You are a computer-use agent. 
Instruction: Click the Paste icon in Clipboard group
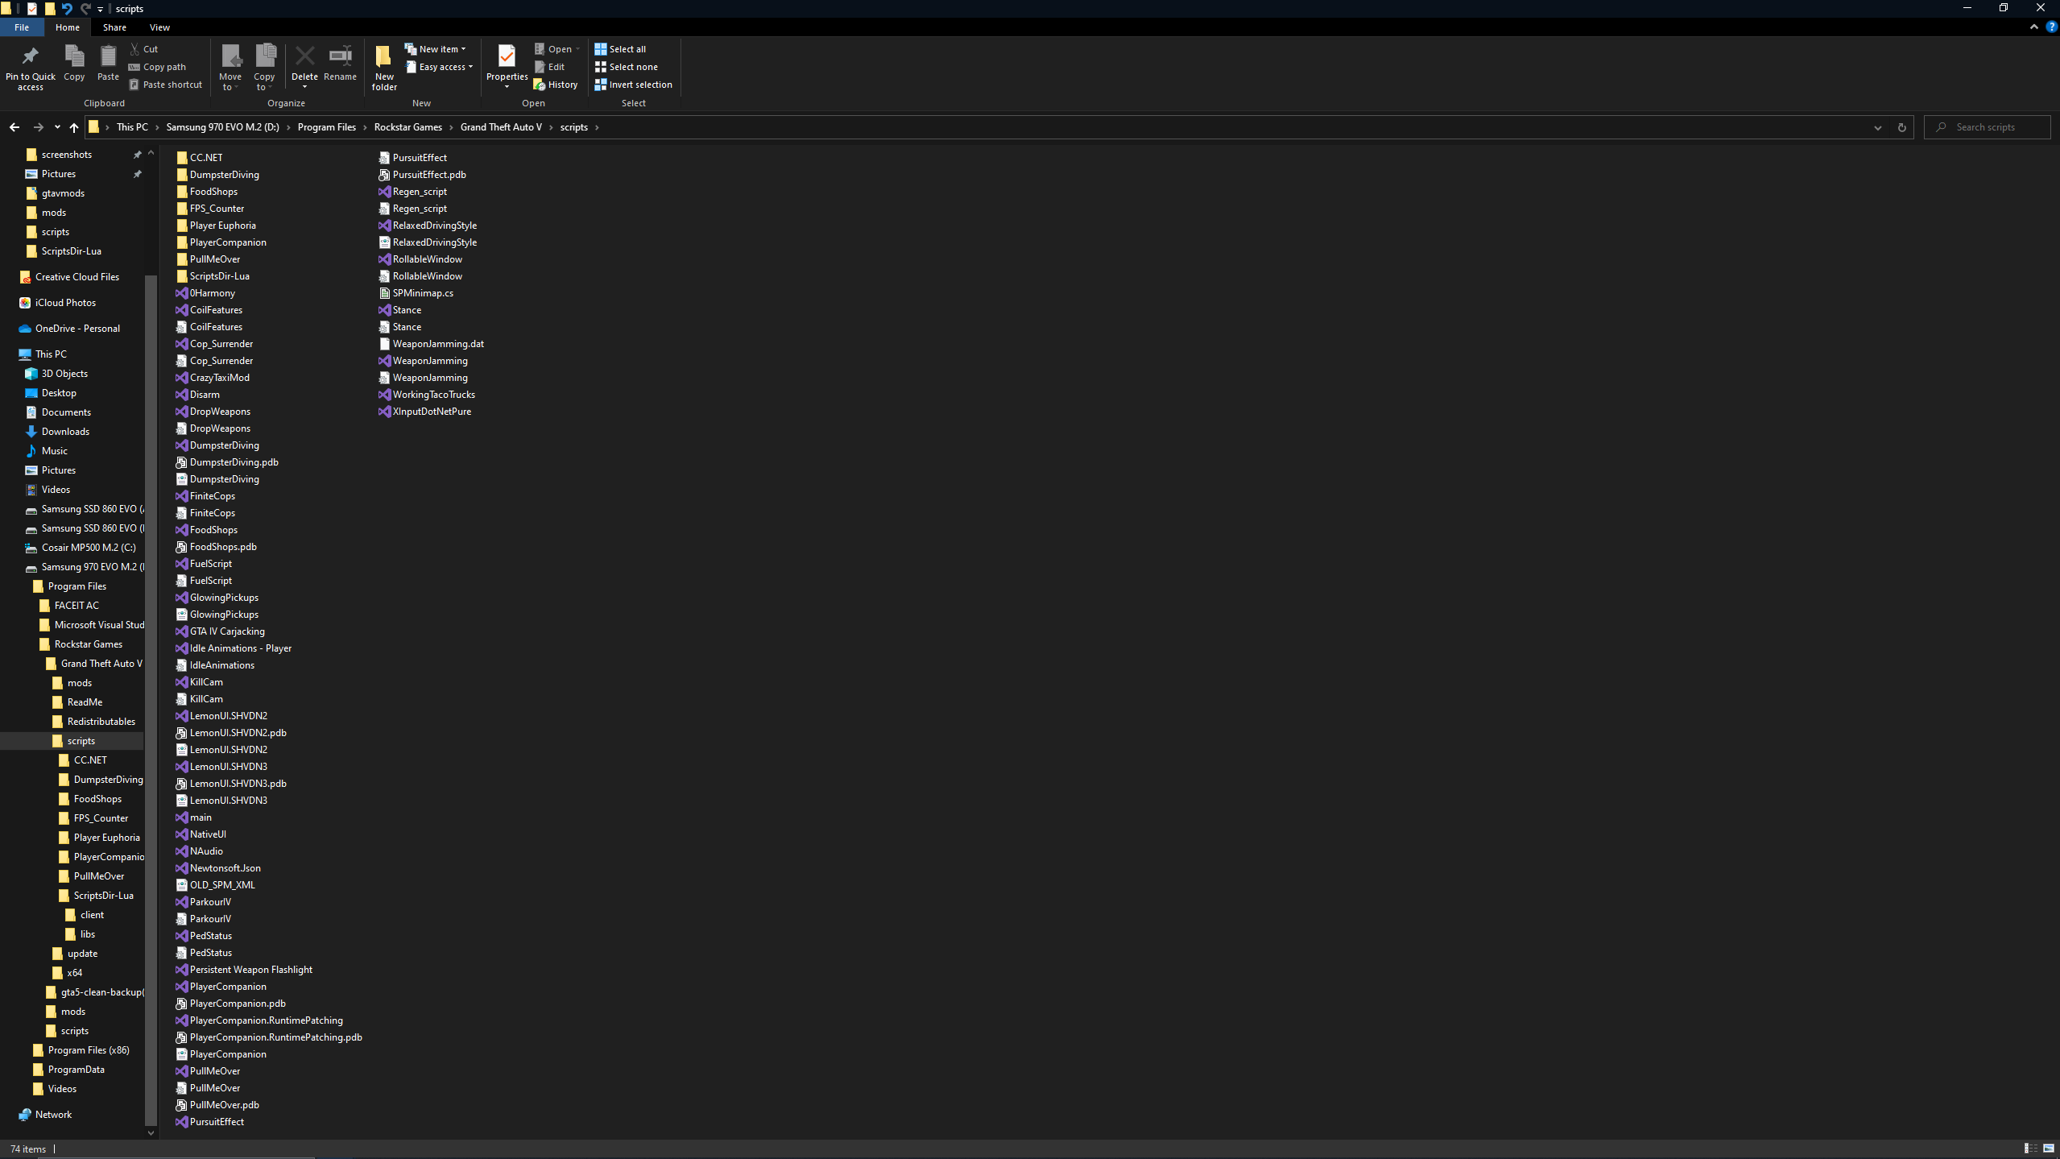[x=108, y=57]
